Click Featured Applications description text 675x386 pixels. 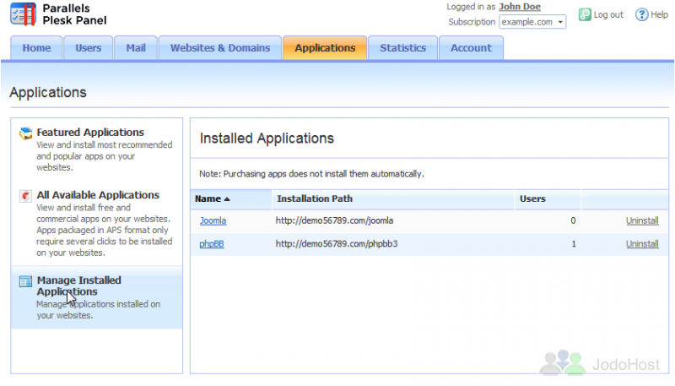pyautogui.click(x=105, y=156)
